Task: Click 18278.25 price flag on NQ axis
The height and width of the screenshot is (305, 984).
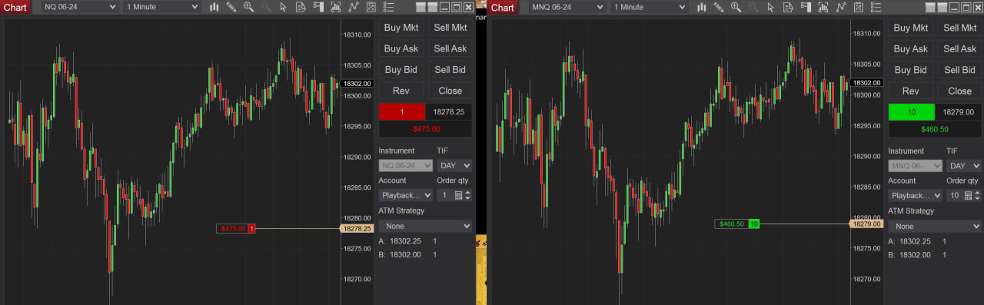Action: pyautogui.click(x=357, y=228)
